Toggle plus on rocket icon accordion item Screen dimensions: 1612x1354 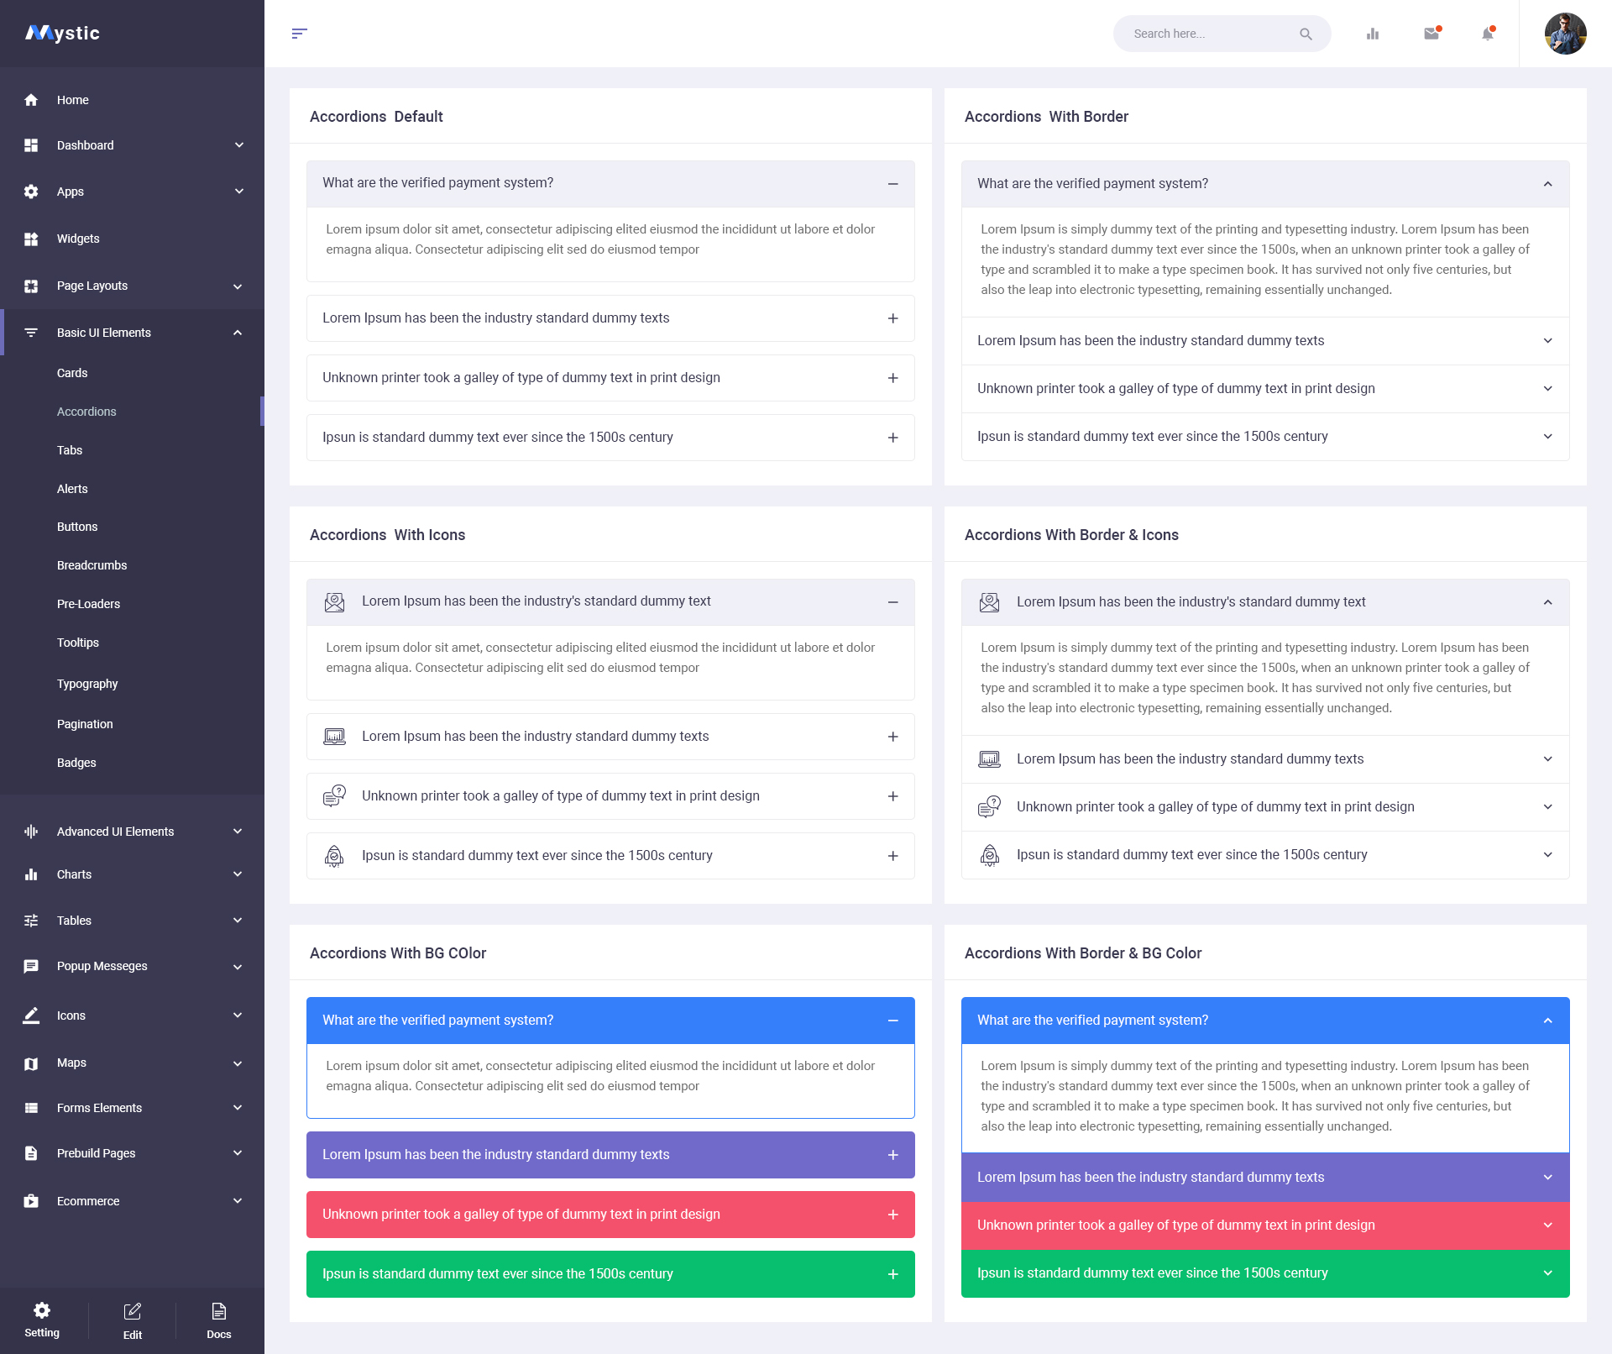[892, 856]
